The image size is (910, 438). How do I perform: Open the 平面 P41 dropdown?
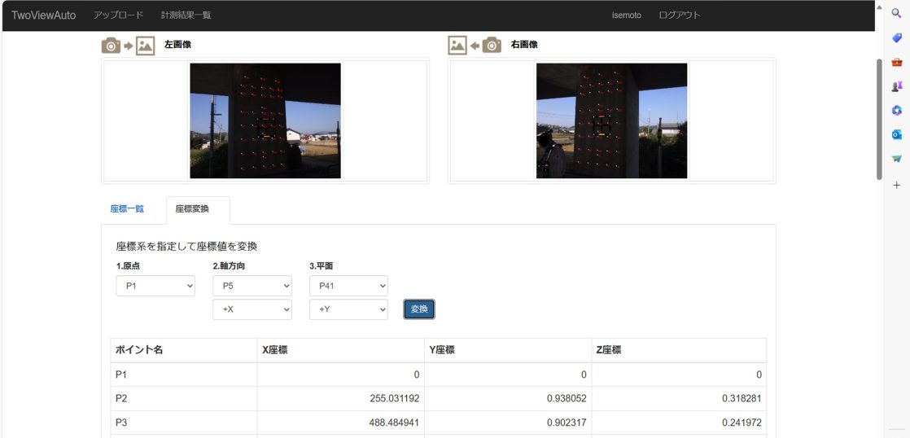[349, 286]
